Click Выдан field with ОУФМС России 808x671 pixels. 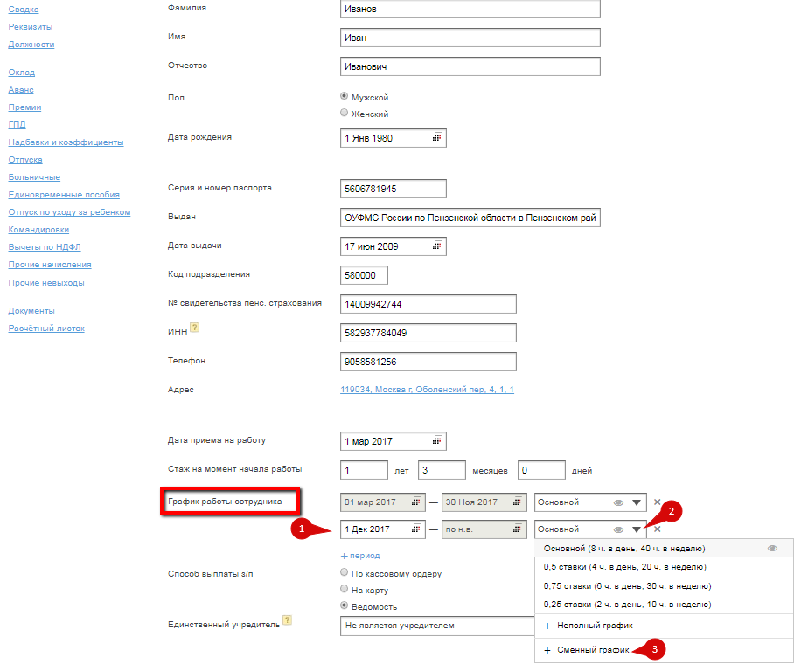point(470,218)
